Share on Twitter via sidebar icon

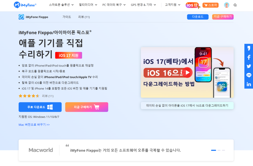249,66
